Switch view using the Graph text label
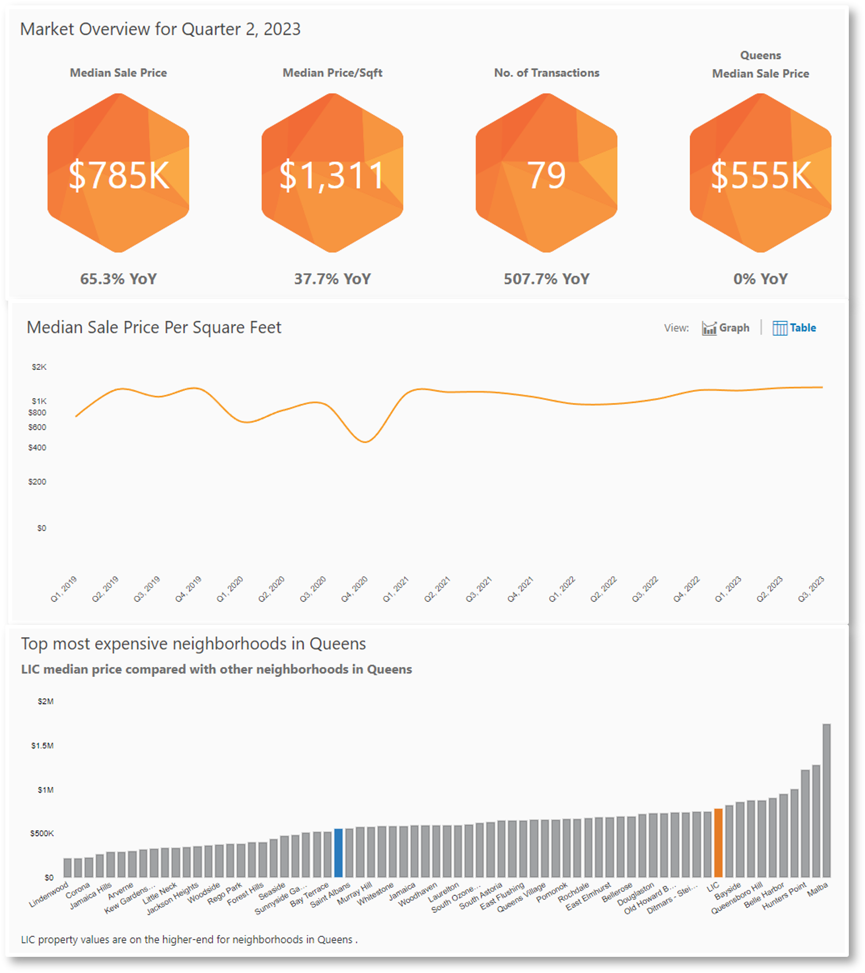 (x=734, y=328)
